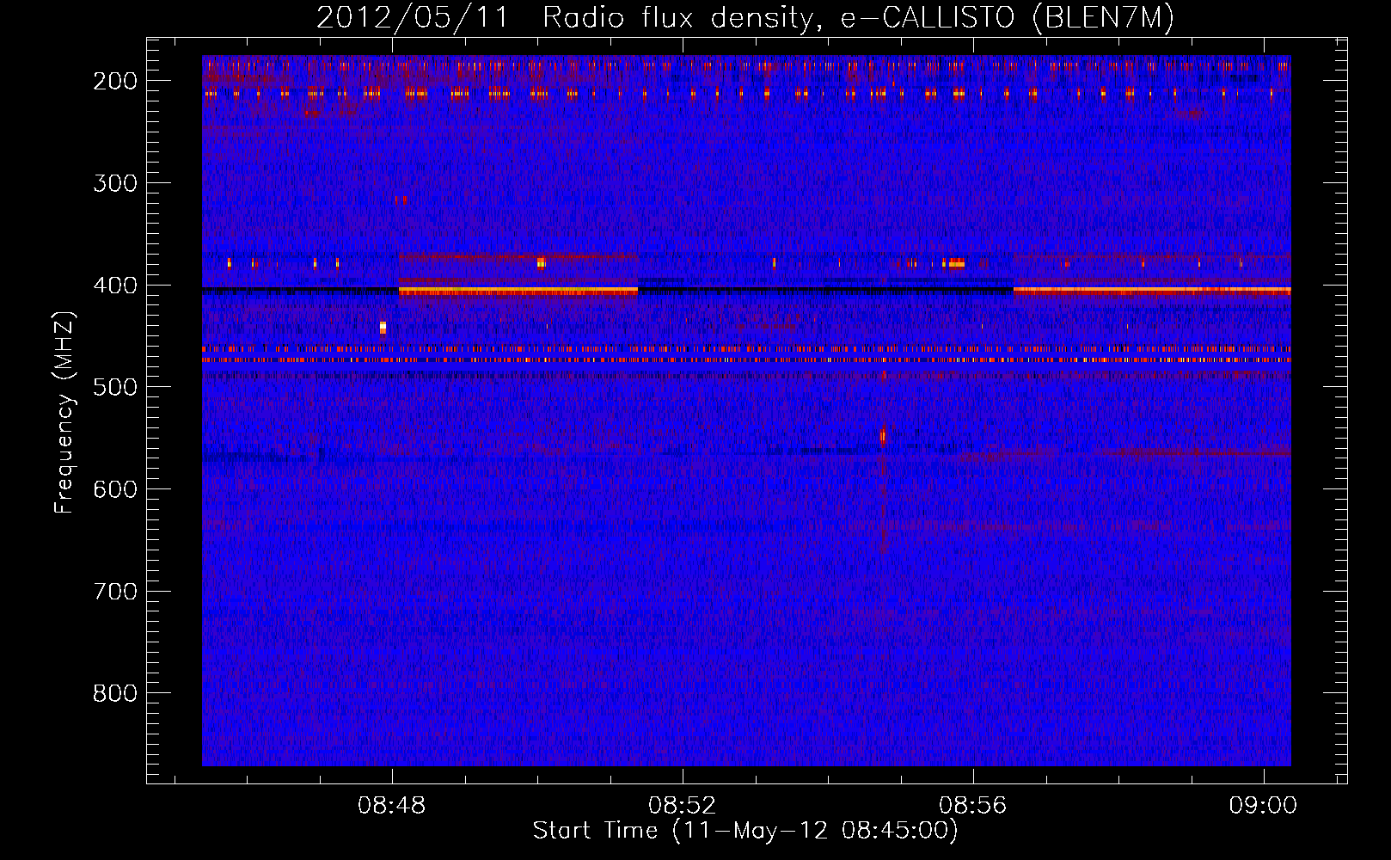The height and width of the screenshot is (860, 1391).
Task: Click the 700 frequency tick label
Action: pyautogui.click(x=115, y=592)
